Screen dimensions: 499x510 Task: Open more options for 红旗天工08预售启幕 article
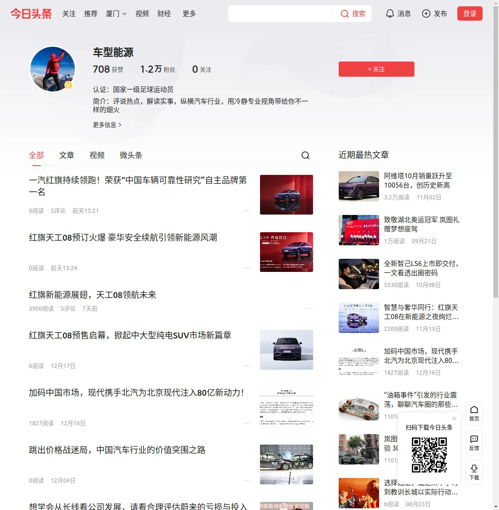[x=247, y=366]
